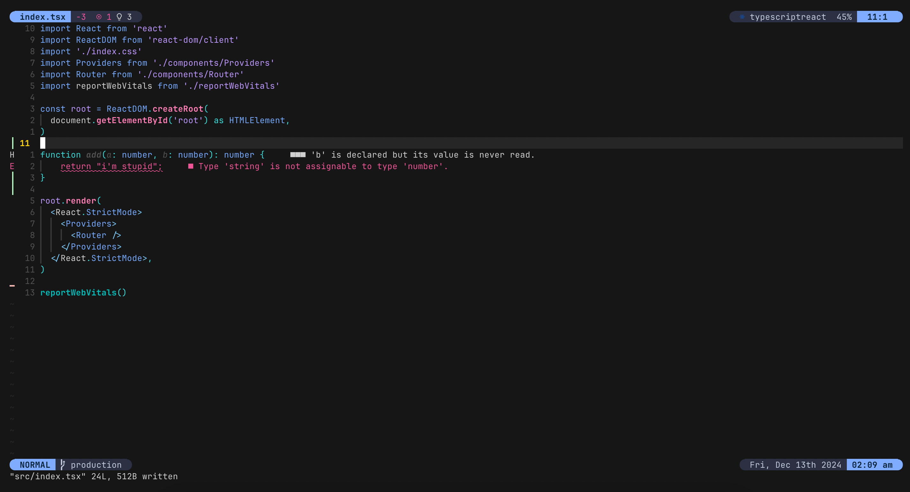Click the E error sign in gutter

pyautogui.click(x=12, y=166)
